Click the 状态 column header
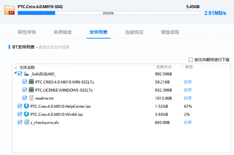This screenshot has width=234, height=155. [189, 67]
